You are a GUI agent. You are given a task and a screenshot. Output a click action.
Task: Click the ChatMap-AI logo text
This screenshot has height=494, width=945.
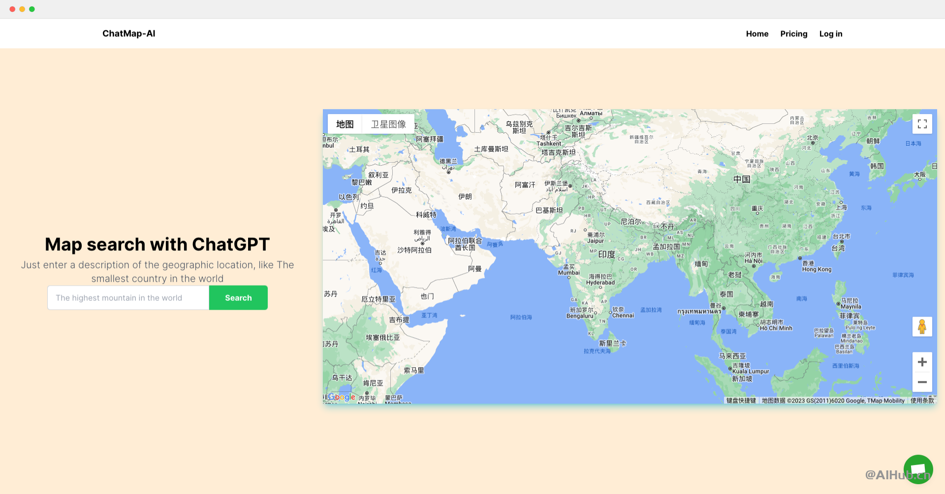click(x=129, y=33)
